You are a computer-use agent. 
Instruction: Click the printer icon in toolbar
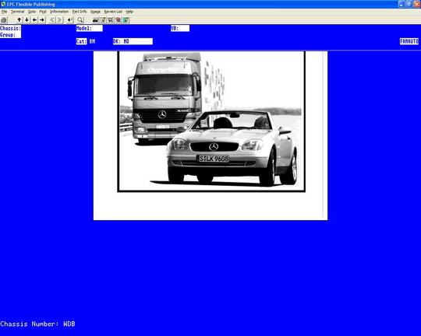click(x=4, y=19)
